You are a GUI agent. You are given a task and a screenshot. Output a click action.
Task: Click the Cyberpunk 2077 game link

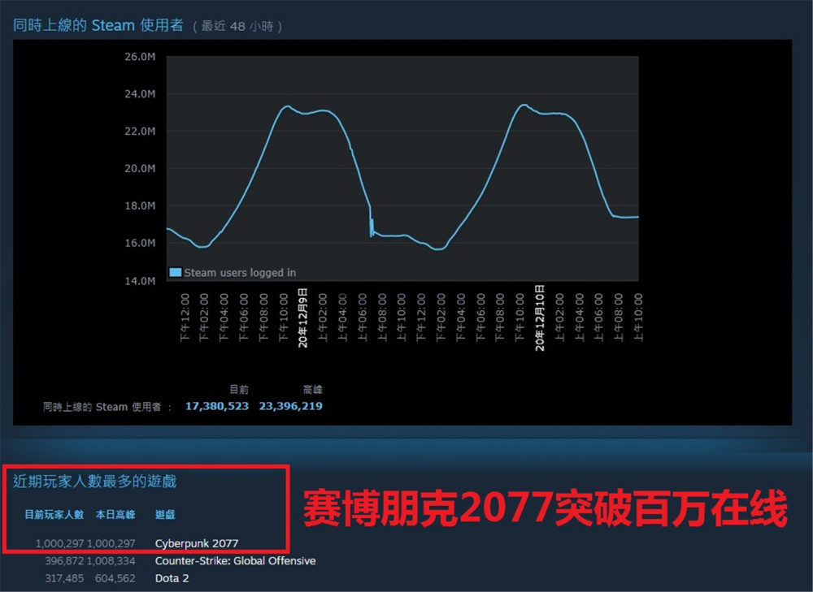(197, 543)
